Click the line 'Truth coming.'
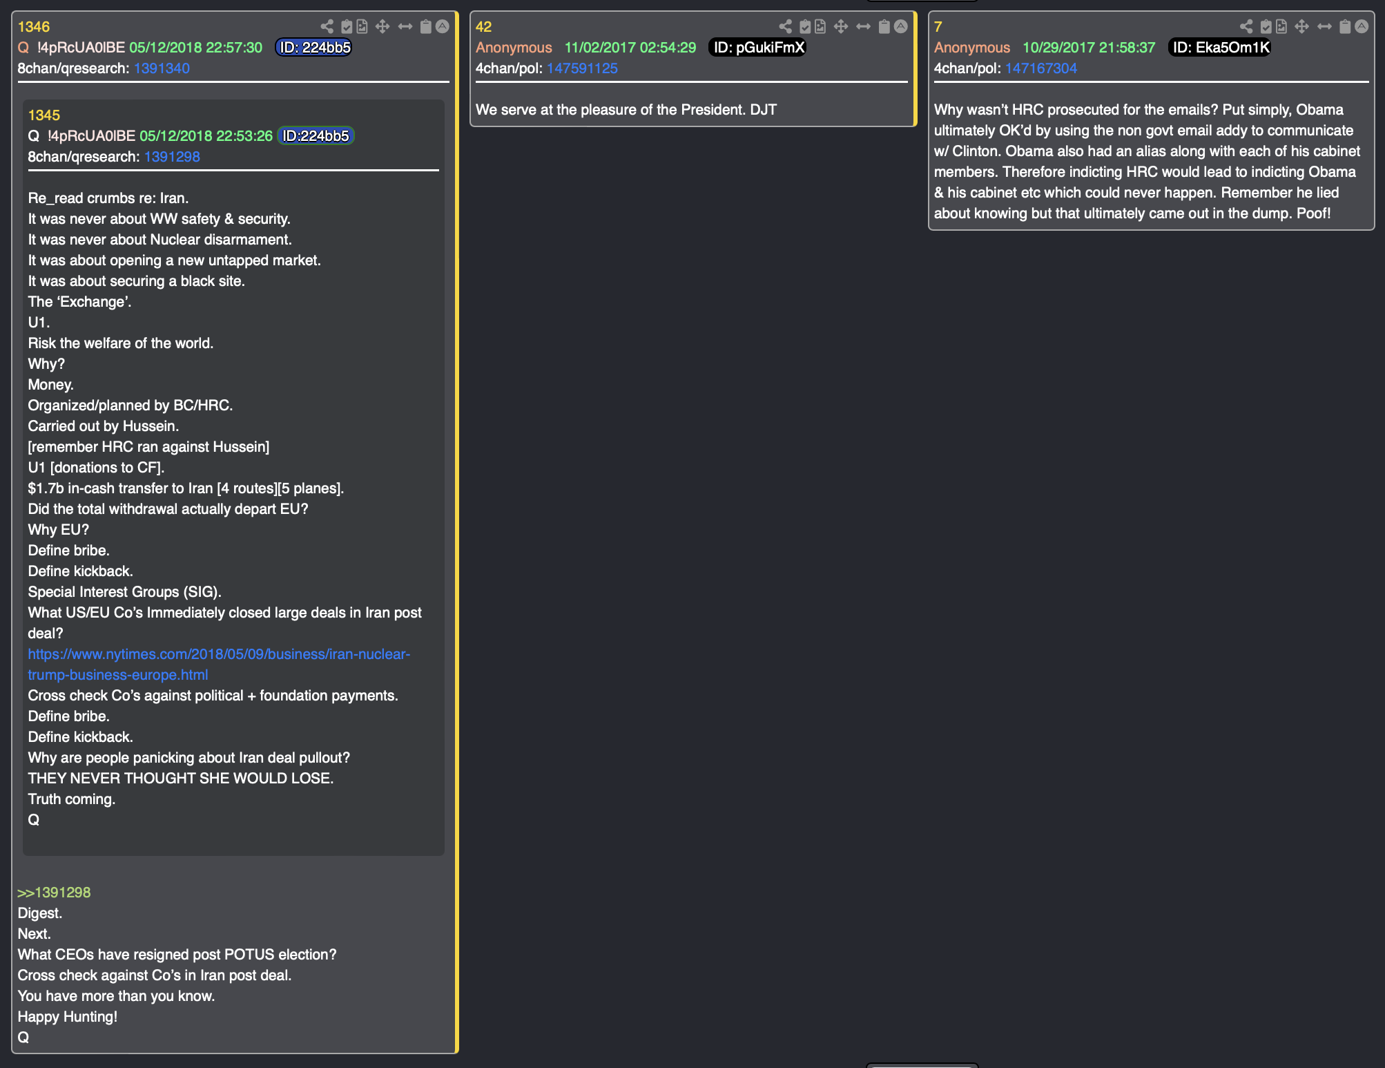Screen dimensions: 1385x1068 coord(72,799)
